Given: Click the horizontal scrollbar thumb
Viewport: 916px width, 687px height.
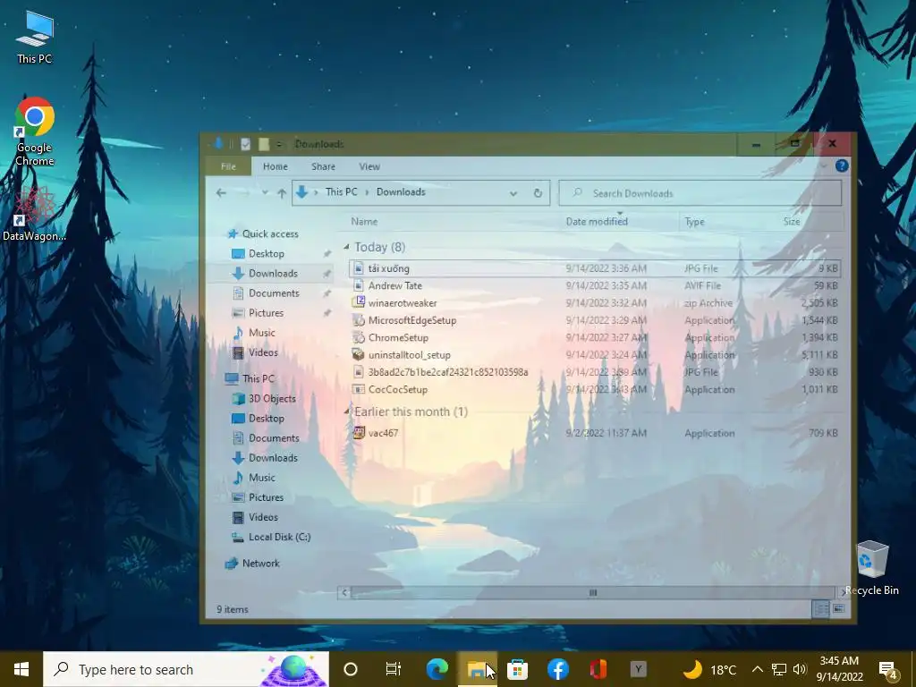Looking at the screenshot, I should (x=592, y=592).
